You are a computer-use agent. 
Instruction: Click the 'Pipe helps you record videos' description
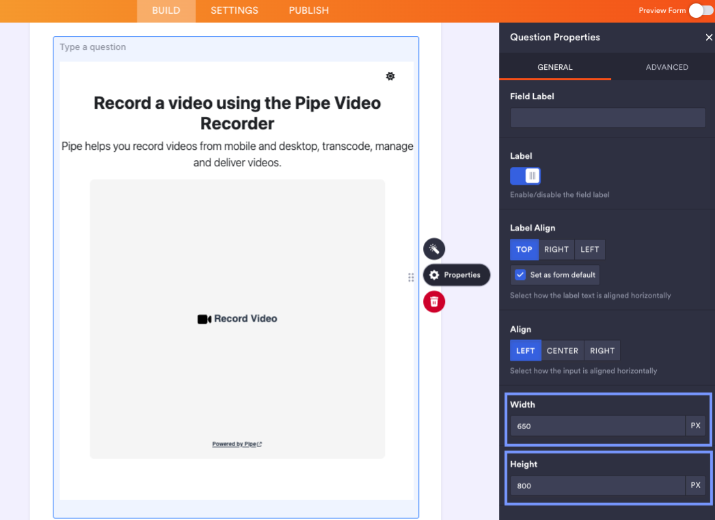237,155
